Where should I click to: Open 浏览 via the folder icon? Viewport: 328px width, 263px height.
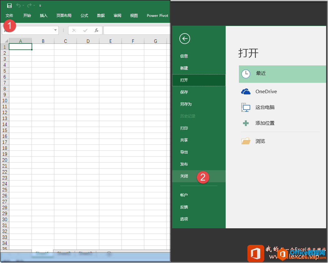pos(246,141)
